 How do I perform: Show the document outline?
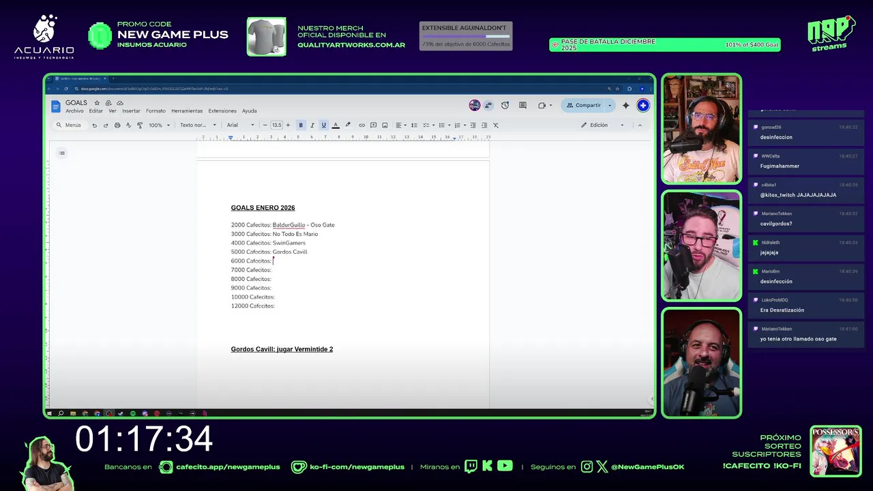coord(62,153)
